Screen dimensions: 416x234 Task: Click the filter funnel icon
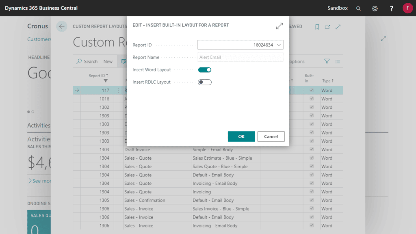pyautogui.click(x=327, y=61)
